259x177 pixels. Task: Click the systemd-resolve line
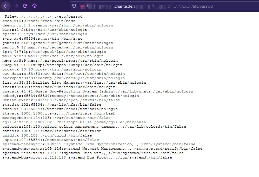(93, 153)
